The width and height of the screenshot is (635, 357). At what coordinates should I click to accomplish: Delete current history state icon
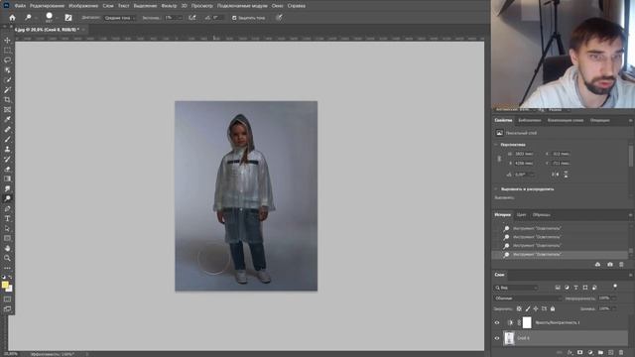pos(621,265)
